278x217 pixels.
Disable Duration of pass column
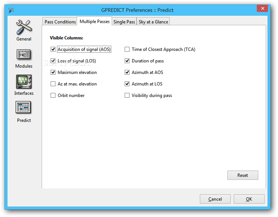pos(127,61)
